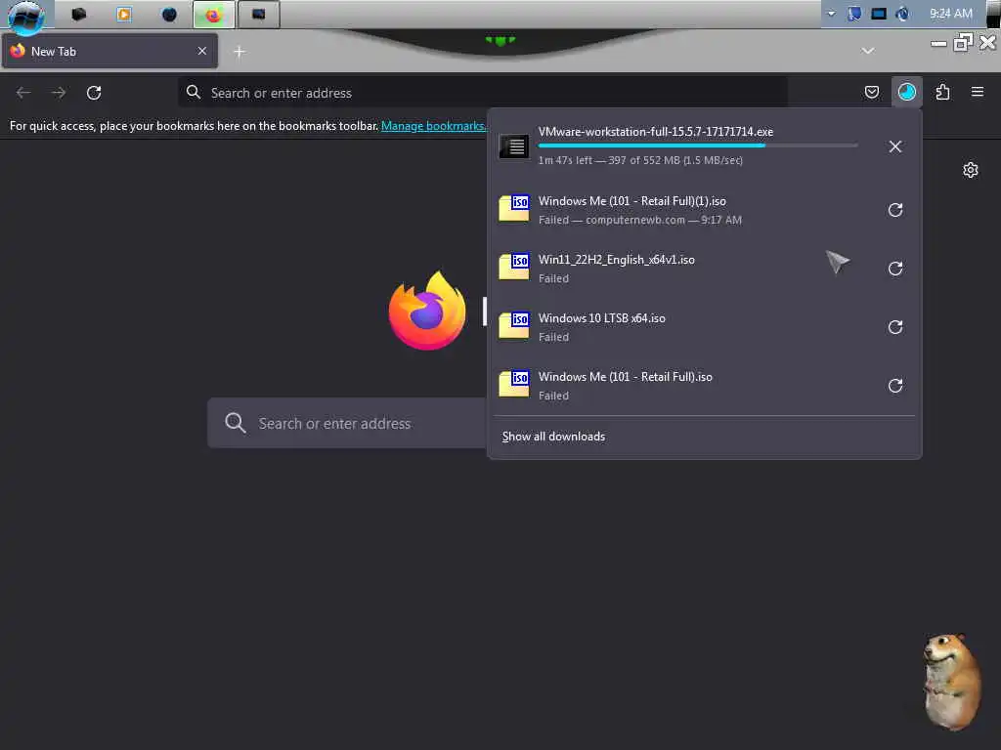The image size is (1001, 750).
Task: Open the Firefox hamburger application menu
Action: click(x=977, y=93)
